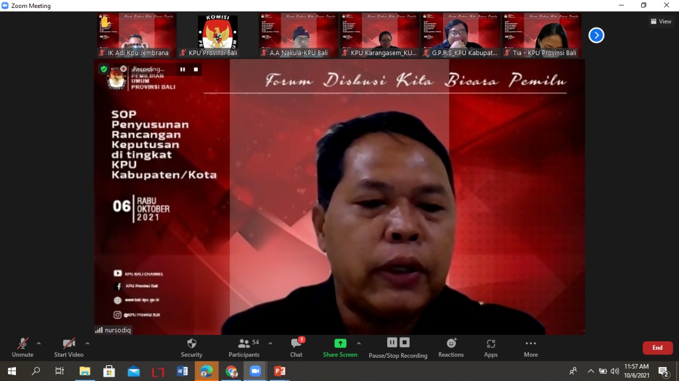The width and height of the screenshot is (679, 381).
Task: Pause the recording in the toolbar
Action: (392, 342)
